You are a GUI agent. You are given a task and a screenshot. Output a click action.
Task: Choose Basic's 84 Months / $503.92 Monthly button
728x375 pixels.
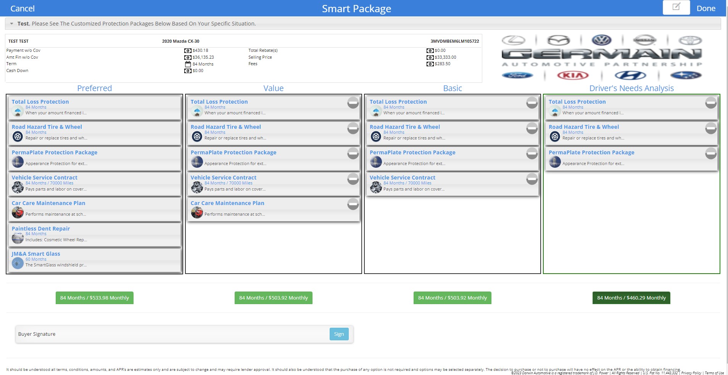(453, 298)
